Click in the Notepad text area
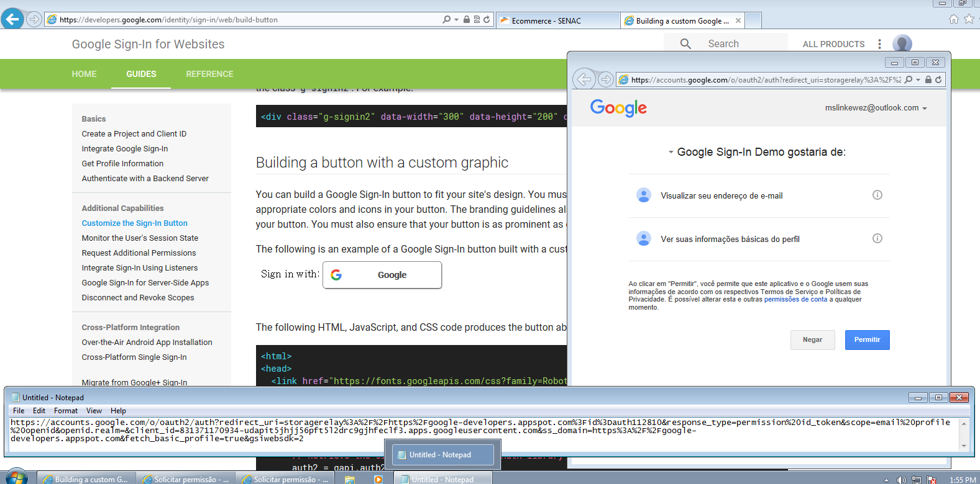980x484 pixels. pyautogui.click(x=484, y=434)
